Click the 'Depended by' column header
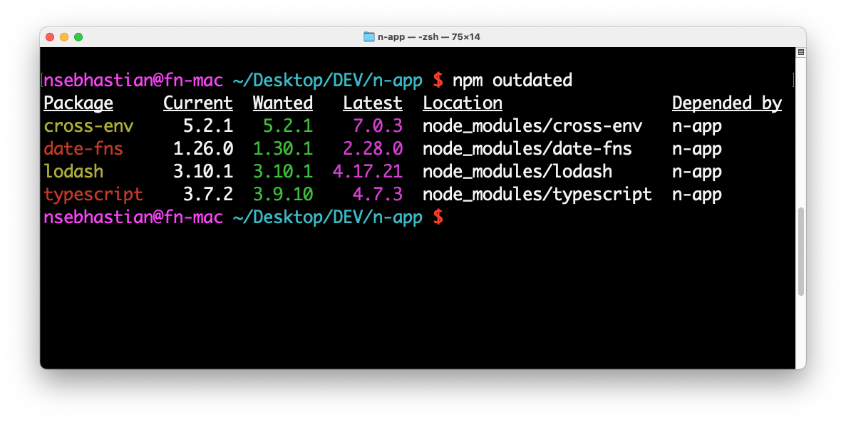Screen dimensions: 846x422 pyautogui.click(x=727, y=103)
